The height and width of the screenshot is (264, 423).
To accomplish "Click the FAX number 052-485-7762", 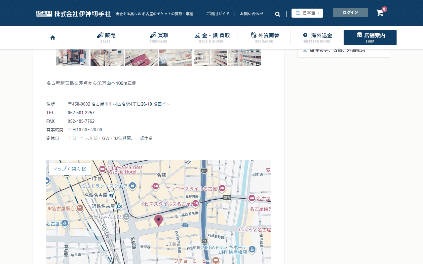I will (81, 121).
